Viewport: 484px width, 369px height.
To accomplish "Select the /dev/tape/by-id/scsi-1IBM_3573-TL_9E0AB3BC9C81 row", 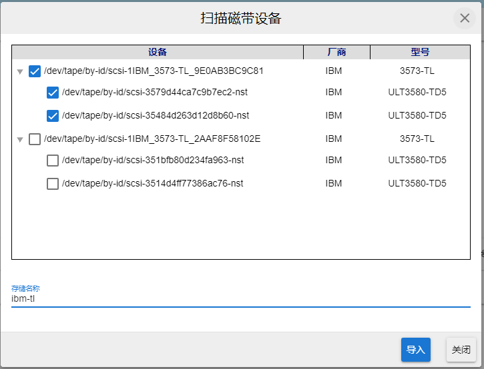I will tap(154, 71).
